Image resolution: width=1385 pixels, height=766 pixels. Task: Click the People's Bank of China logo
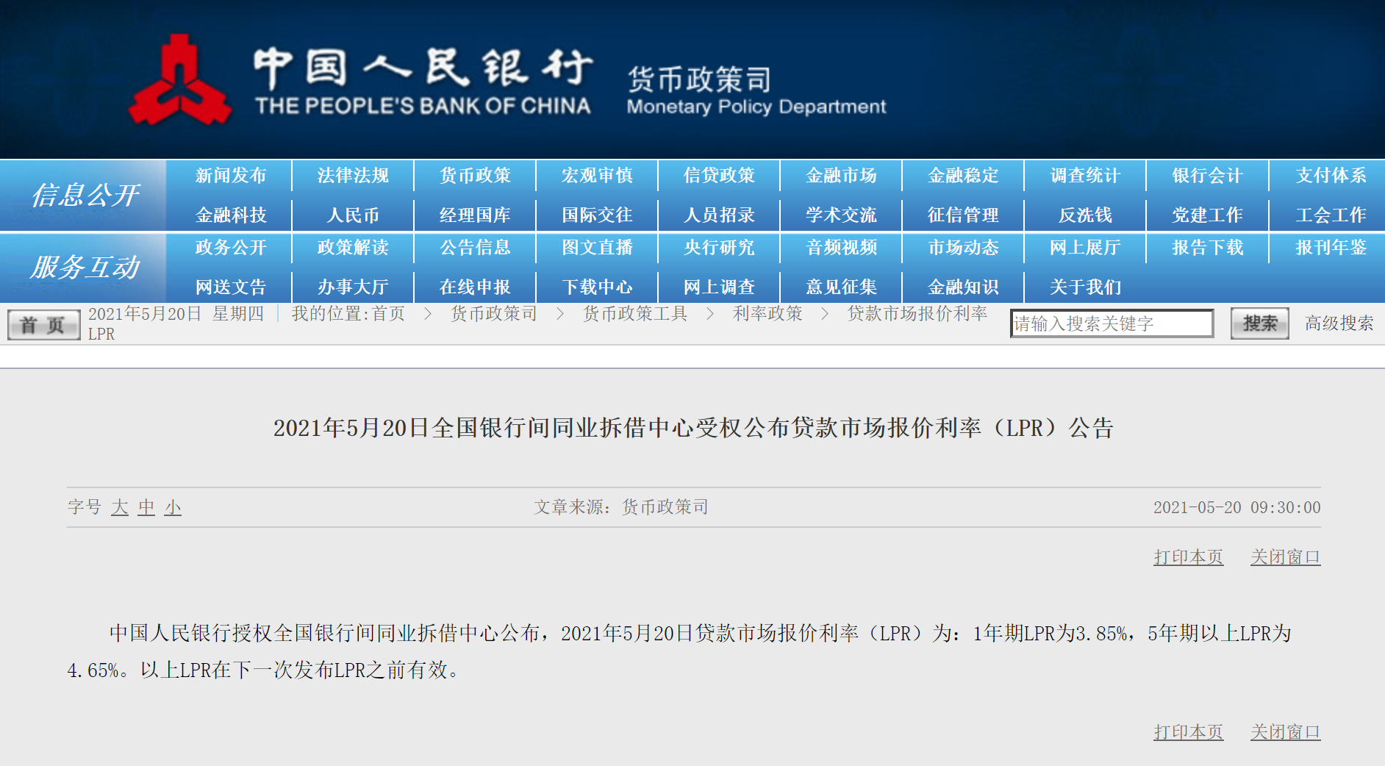(x=181, y=80)
